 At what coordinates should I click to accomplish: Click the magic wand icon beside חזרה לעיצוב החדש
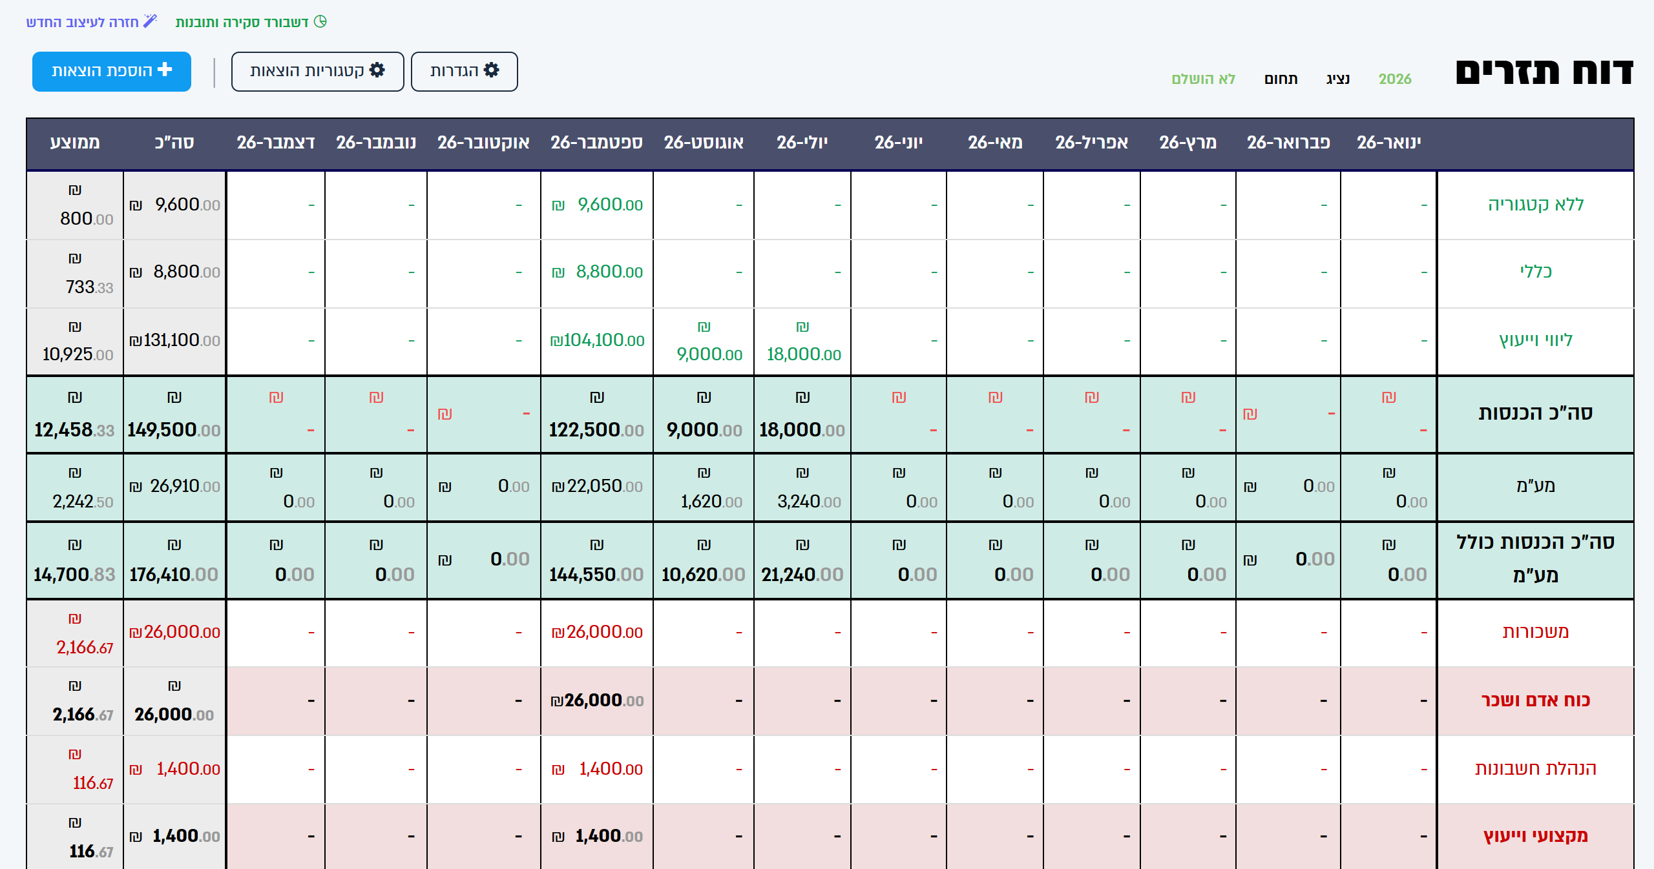tap(150, 21)
